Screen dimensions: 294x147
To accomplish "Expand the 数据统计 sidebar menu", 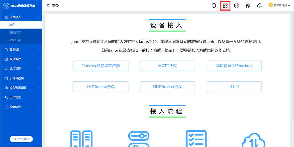I will point(21,49).
